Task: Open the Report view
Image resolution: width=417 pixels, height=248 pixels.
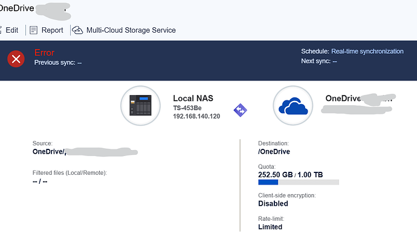Action: point(52,30)
